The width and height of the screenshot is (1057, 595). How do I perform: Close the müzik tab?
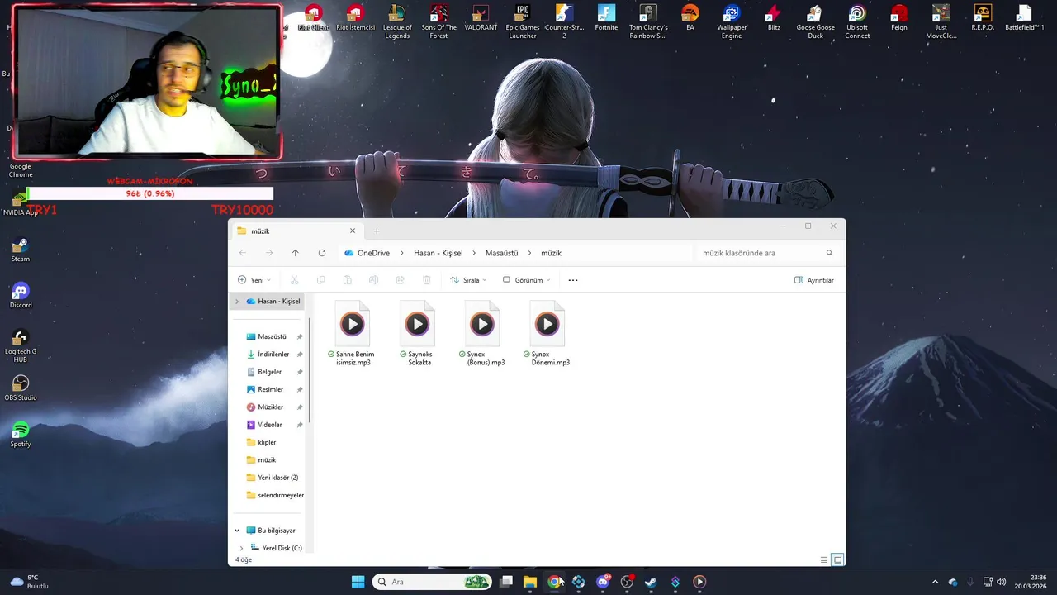(353, 231)
